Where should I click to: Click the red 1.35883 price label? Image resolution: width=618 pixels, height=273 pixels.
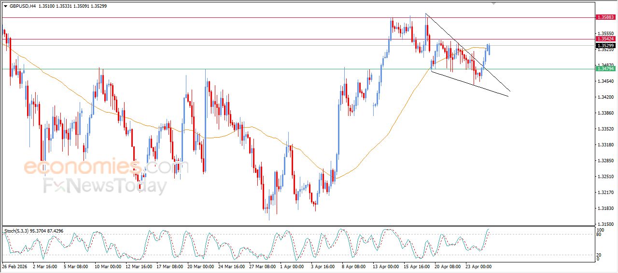click(x=605, y=17)
